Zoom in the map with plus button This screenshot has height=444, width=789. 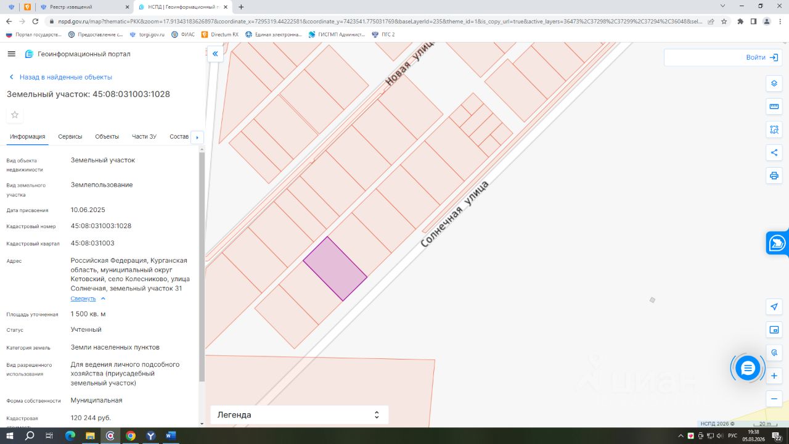pos(774,376)
